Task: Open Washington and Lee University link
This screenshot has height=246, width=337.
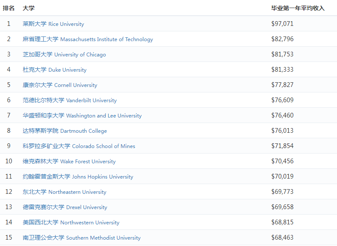Action: tap(82, 116)
